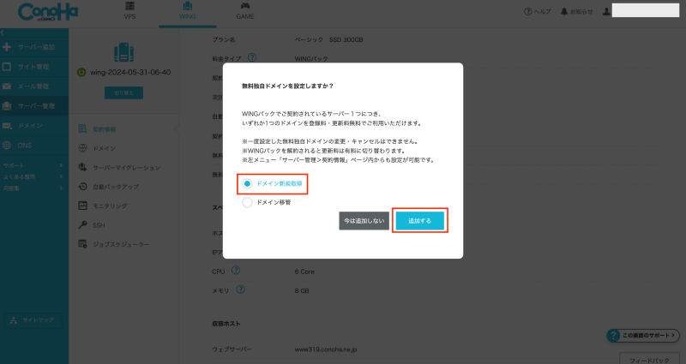Collapse the left sidebar with the chevron
This screenshot has width=686, height=364.
pos(3,32)
